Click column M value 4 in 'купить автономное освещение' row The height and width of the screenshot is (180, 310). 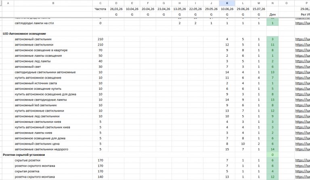pyautogui.click(x=259, y=78)
